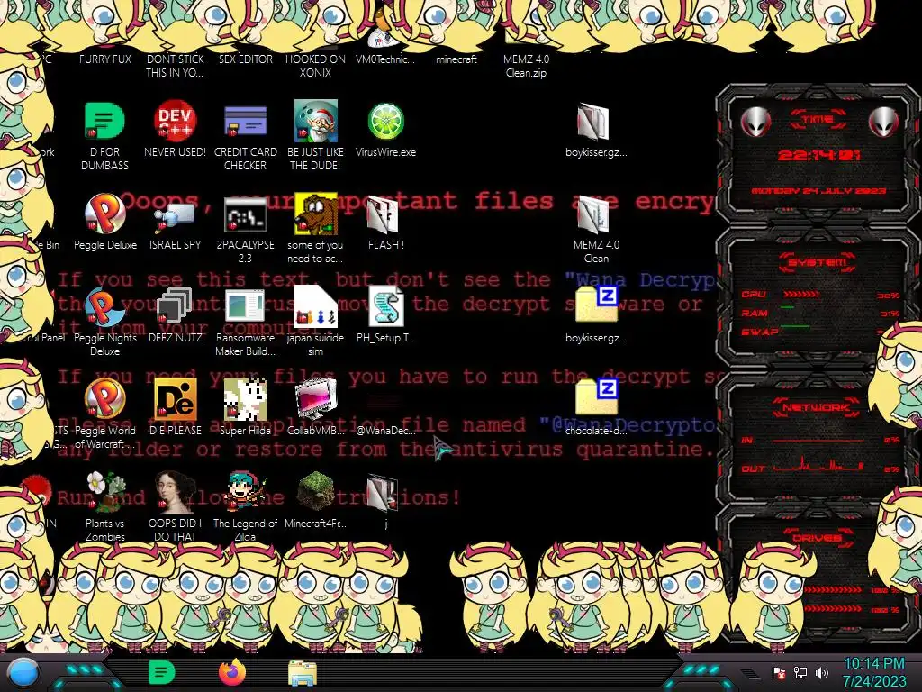Select the CollabVMB... monitor icon
The height and width of the screenshot is (692, 922).
point(316,399)
